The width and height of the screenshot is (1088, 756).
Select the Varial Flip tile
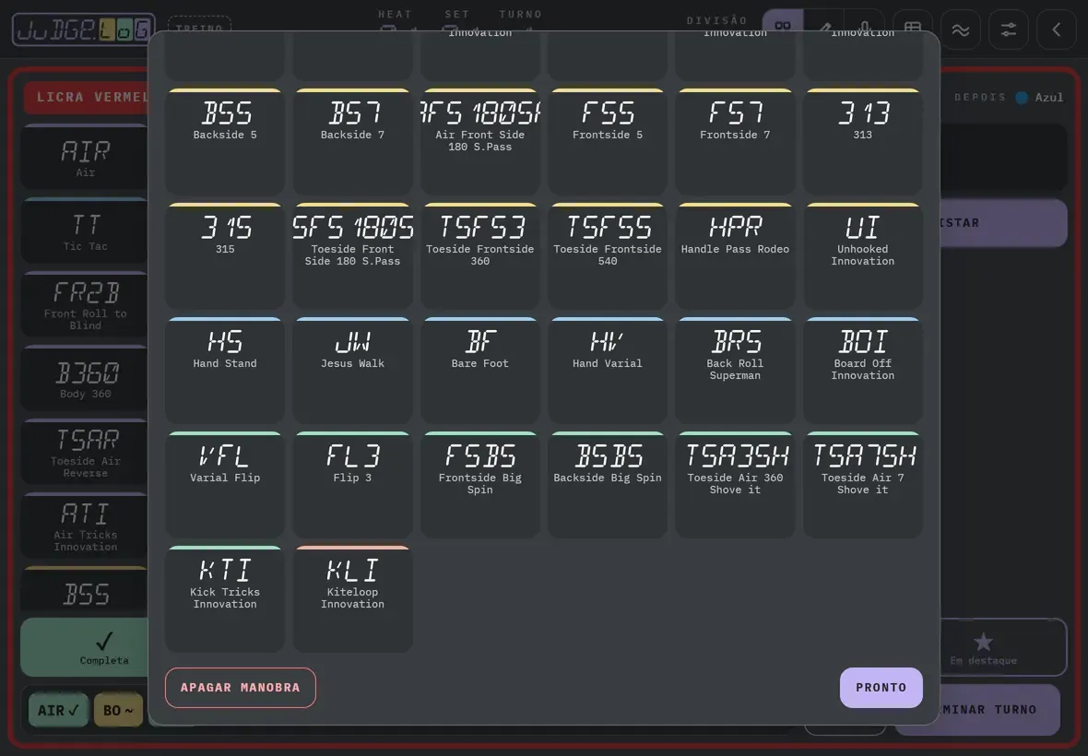point(225,485)
